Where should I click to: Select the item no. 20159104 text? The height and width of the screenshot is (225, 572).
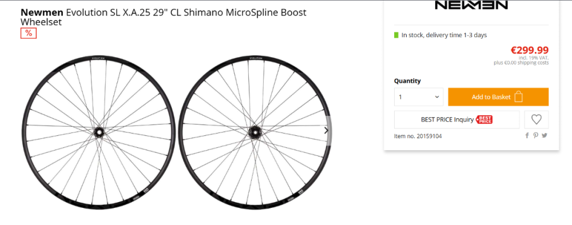[x=418, y=136]
